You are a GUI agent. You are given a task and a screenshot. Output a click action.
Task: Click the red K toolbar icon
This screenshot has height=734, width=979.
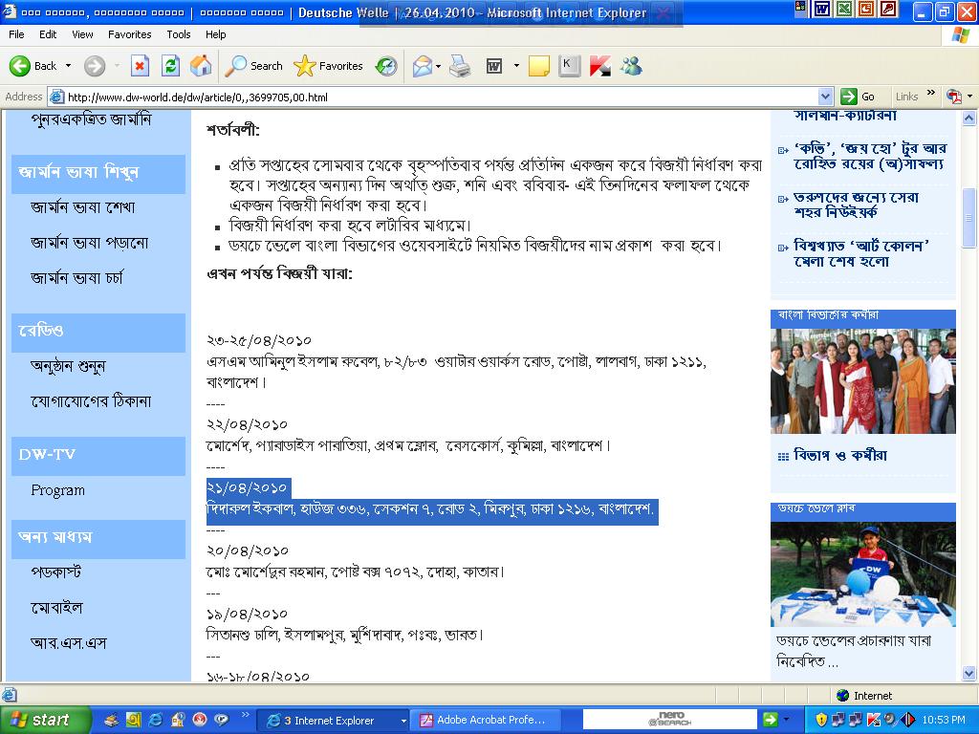(600, 66)
